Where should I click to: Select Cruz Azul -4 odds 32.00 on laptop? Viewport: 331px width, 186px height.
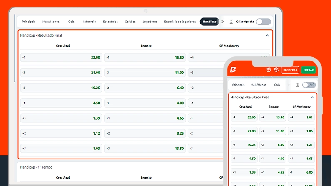point(61,57)
